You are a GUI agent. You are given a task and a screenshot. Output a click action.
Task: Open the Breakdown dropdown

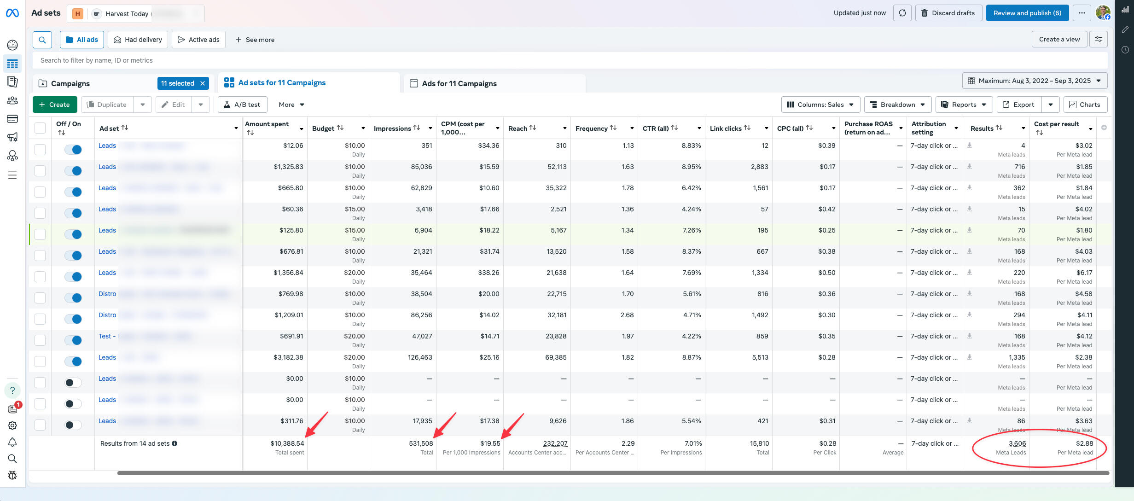pos(897,105)
